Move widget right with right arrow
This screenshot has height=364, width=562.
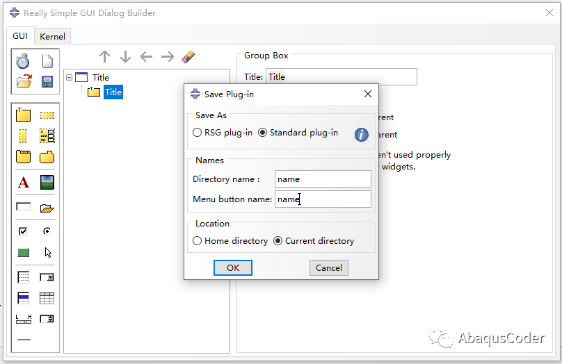168,56
